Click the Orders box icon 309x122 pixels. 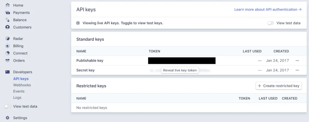click(8, 61)
